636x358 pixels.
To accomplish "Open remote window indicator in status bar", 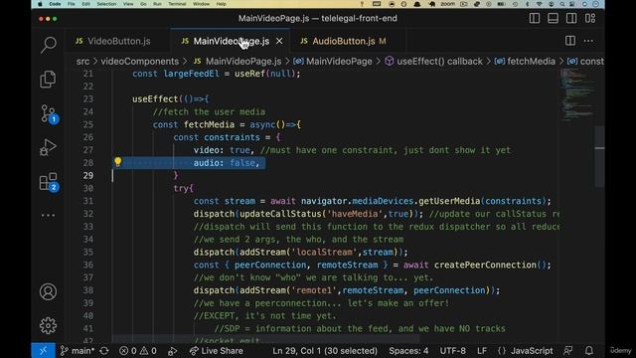I will click(x=43, y=351).
